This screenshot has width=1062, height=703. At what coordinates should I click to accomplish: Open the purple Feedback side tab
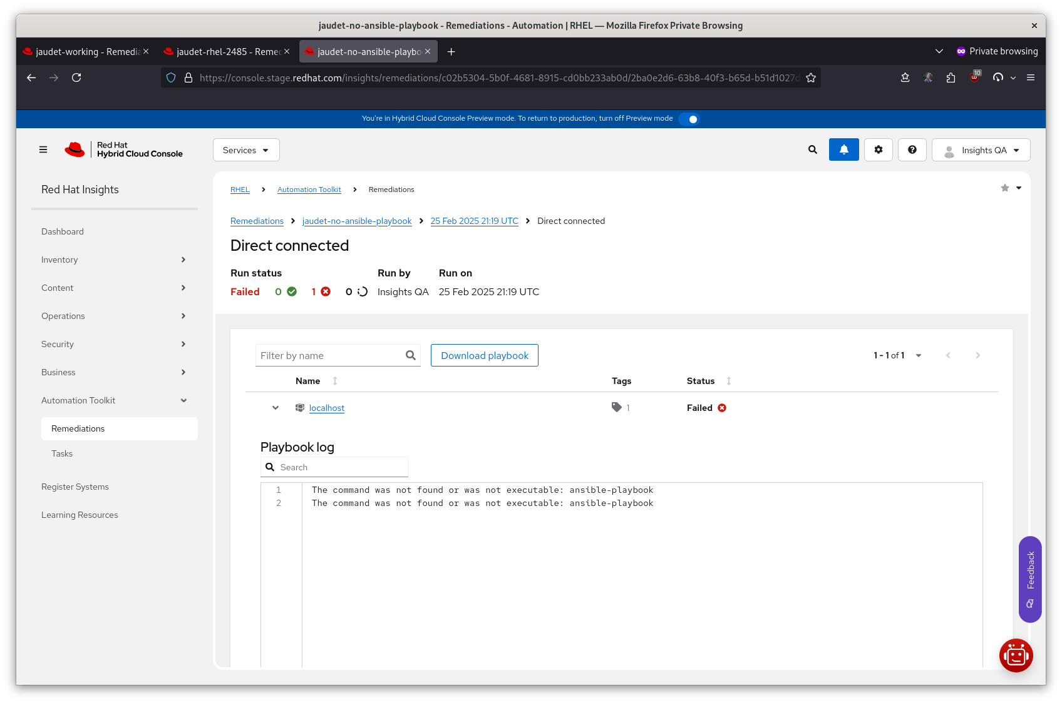(1030, 579)
